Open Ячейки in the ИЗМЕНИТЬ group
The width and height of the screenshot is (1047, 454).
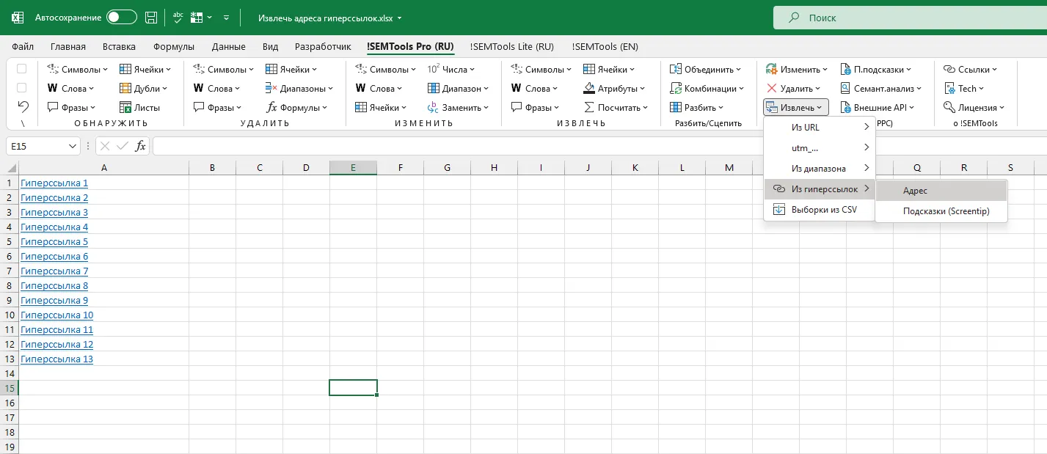click(x=381, y=107)
